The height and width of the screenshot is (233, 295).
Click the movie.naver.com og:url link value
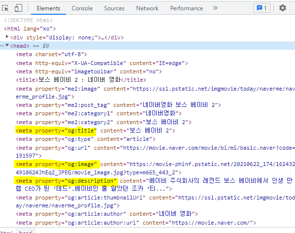[x=155, y=152]
